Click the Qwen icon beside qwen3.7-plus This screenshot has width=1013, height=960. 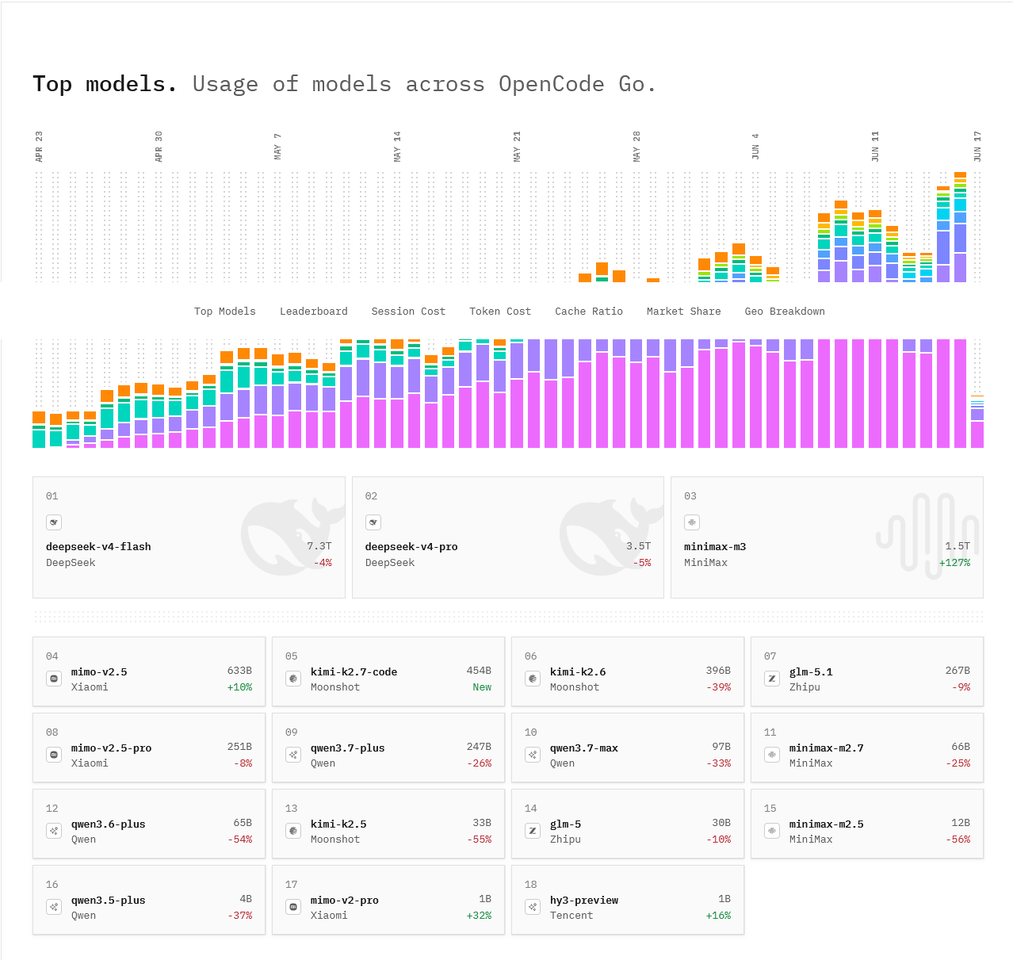(293, 755)
